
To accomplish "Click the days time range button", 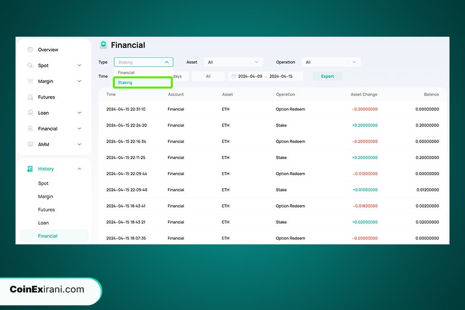I will click(x=177, y=76).
